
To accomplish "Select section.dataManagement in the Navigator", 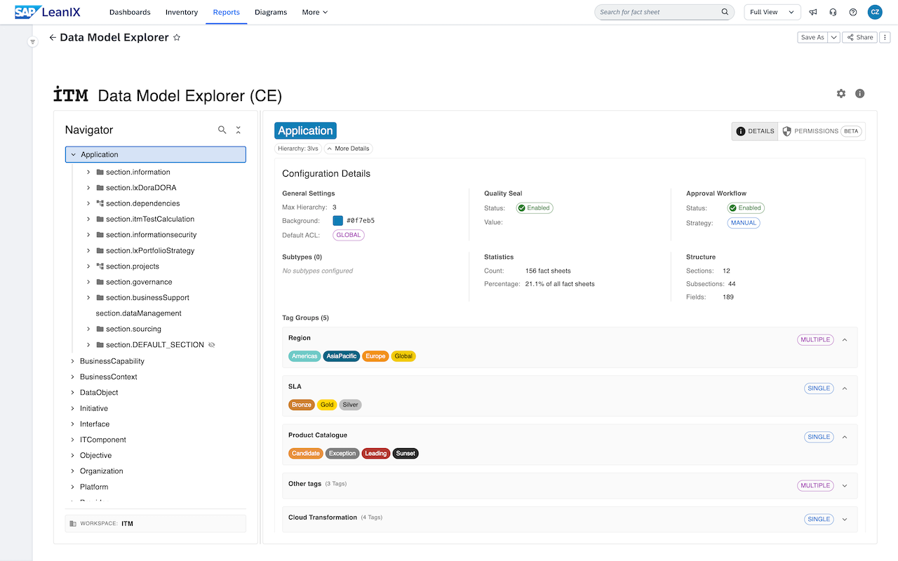I will click(139, 313).
